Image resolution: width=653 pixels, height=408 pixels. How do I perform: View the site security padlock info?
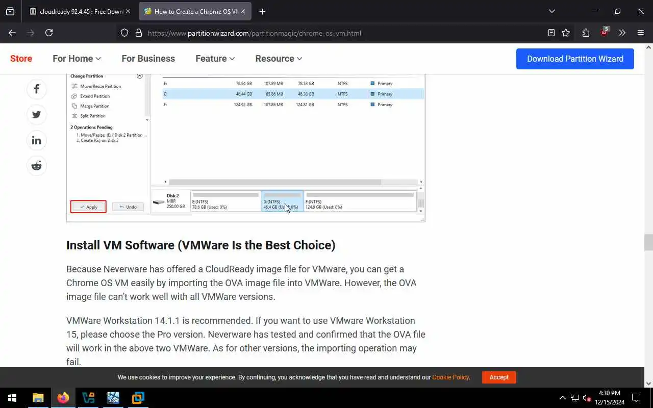(138, 33)
